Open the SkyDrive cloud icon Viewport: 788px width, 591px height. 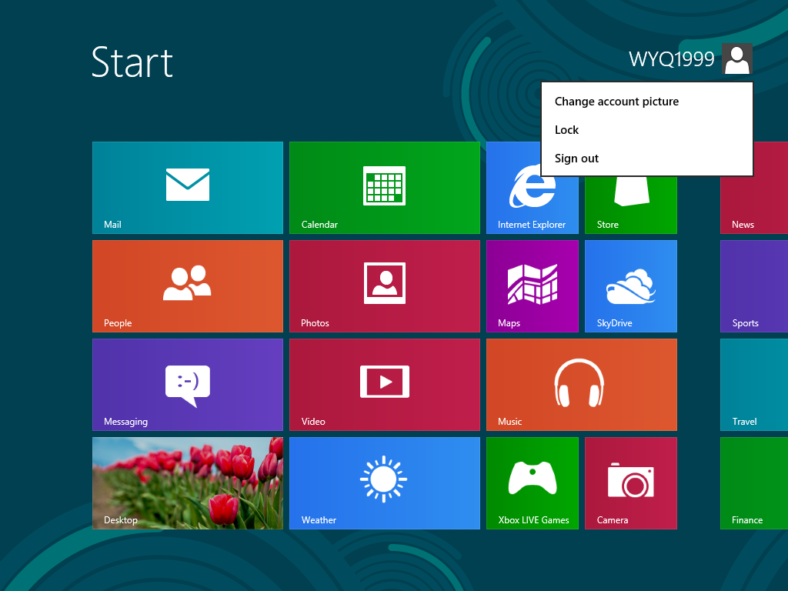631,286
